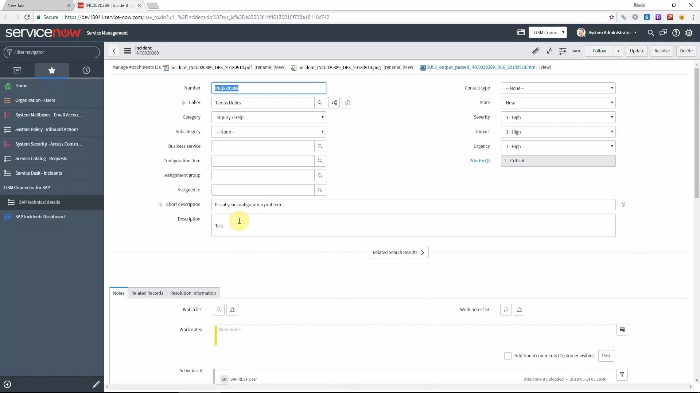This screenshot has width=700, height=393.
Task: Click the caller info button icon
Action: pos(347,102)
